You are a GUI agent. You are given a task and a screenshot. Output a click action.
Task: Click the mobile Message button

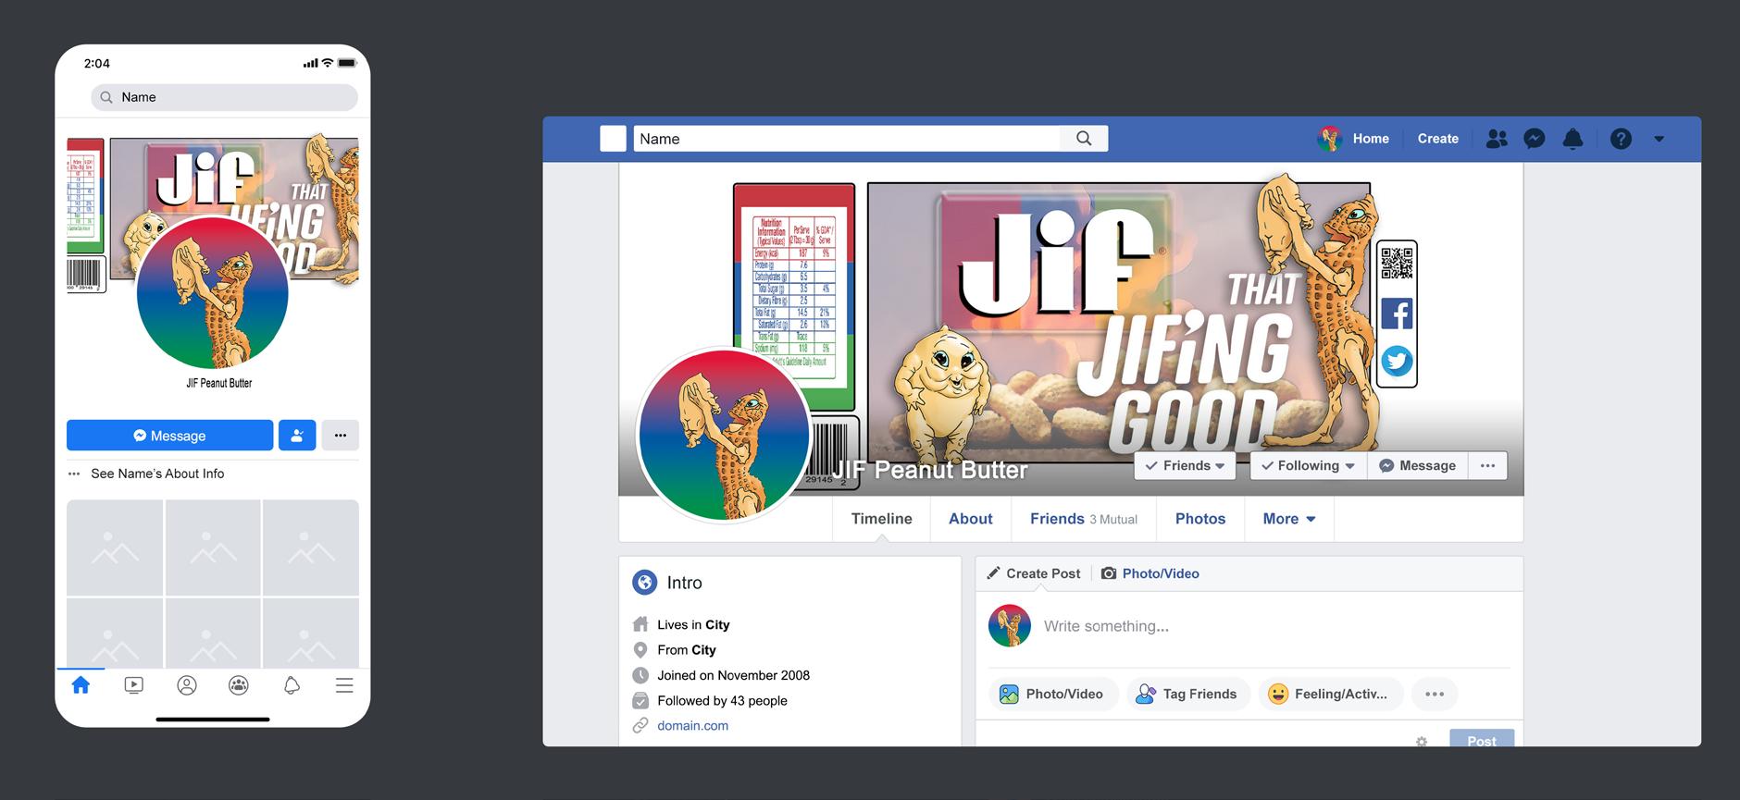[x=169, y=436]
